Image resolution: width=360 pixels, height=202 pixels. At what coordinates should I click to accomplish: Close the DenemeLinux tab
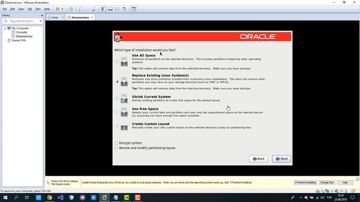(x=92, y=17)
